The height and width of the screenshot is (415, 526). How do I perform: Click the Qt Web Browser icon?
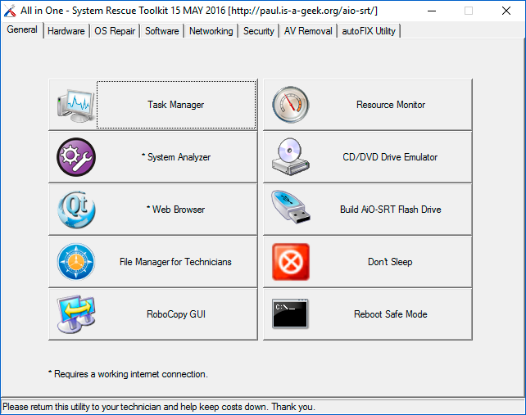tap(76, 210)
